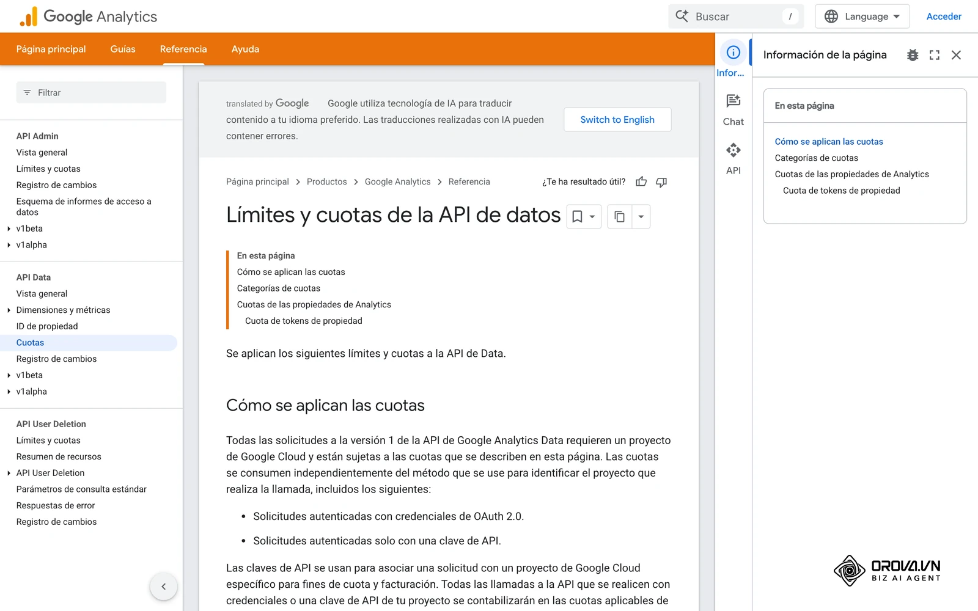Click the Filtrar filter field
This screenshot has height=611, width=978.
tap(91, 93)
